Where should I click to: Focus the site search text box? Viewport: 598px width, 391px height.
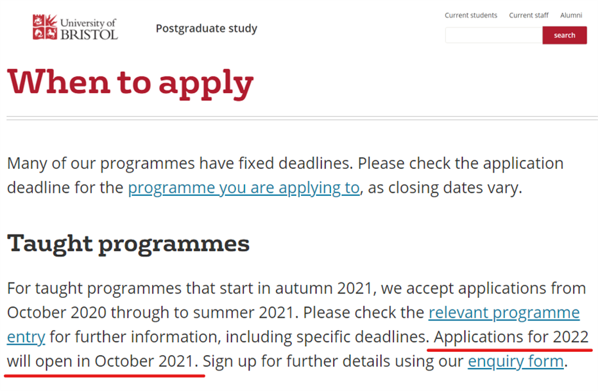pyautogui.click(x=493, y=35)
